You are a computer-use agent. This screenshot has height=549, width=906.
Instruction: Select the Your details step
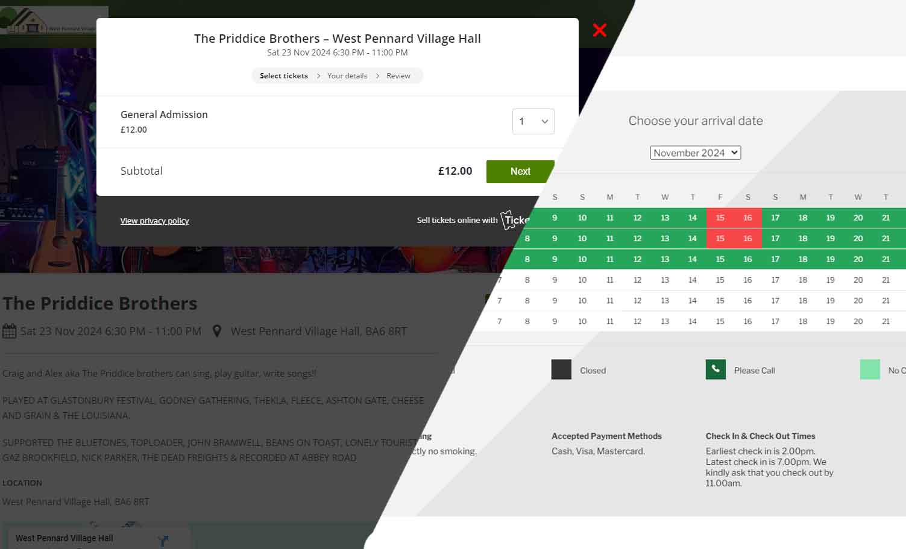[x=347, y=76]
